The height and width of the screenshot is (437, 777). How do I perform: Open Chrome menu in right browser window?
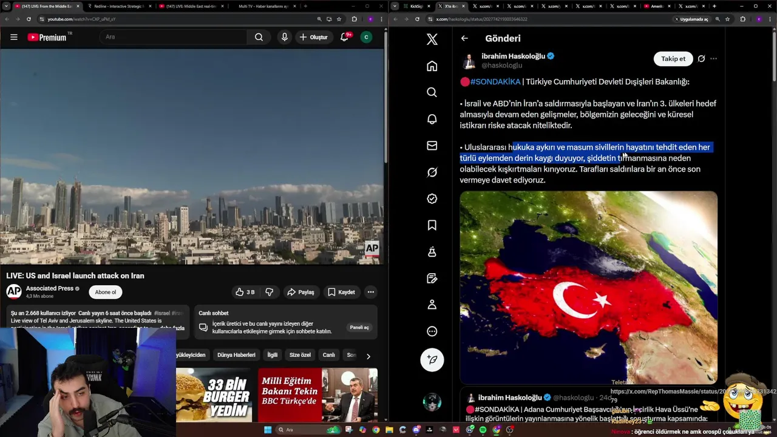click(x=769, y=19)
